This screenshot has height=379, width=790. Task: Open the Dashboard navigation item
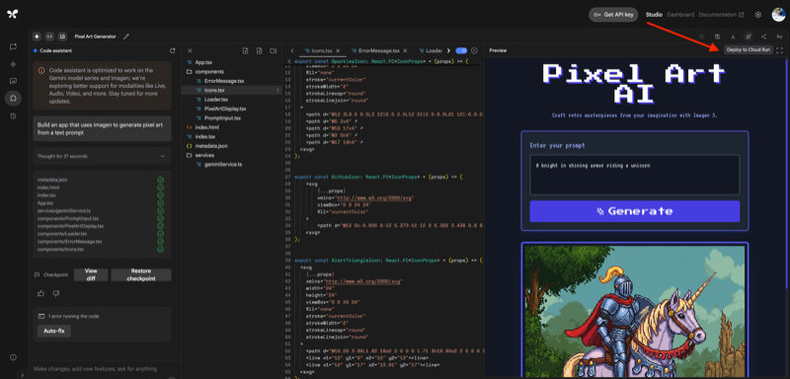tap(680, 15)
